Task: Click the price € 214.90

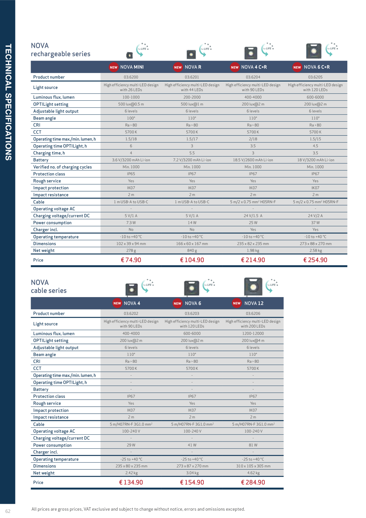Action: click(x=253, y=260)
